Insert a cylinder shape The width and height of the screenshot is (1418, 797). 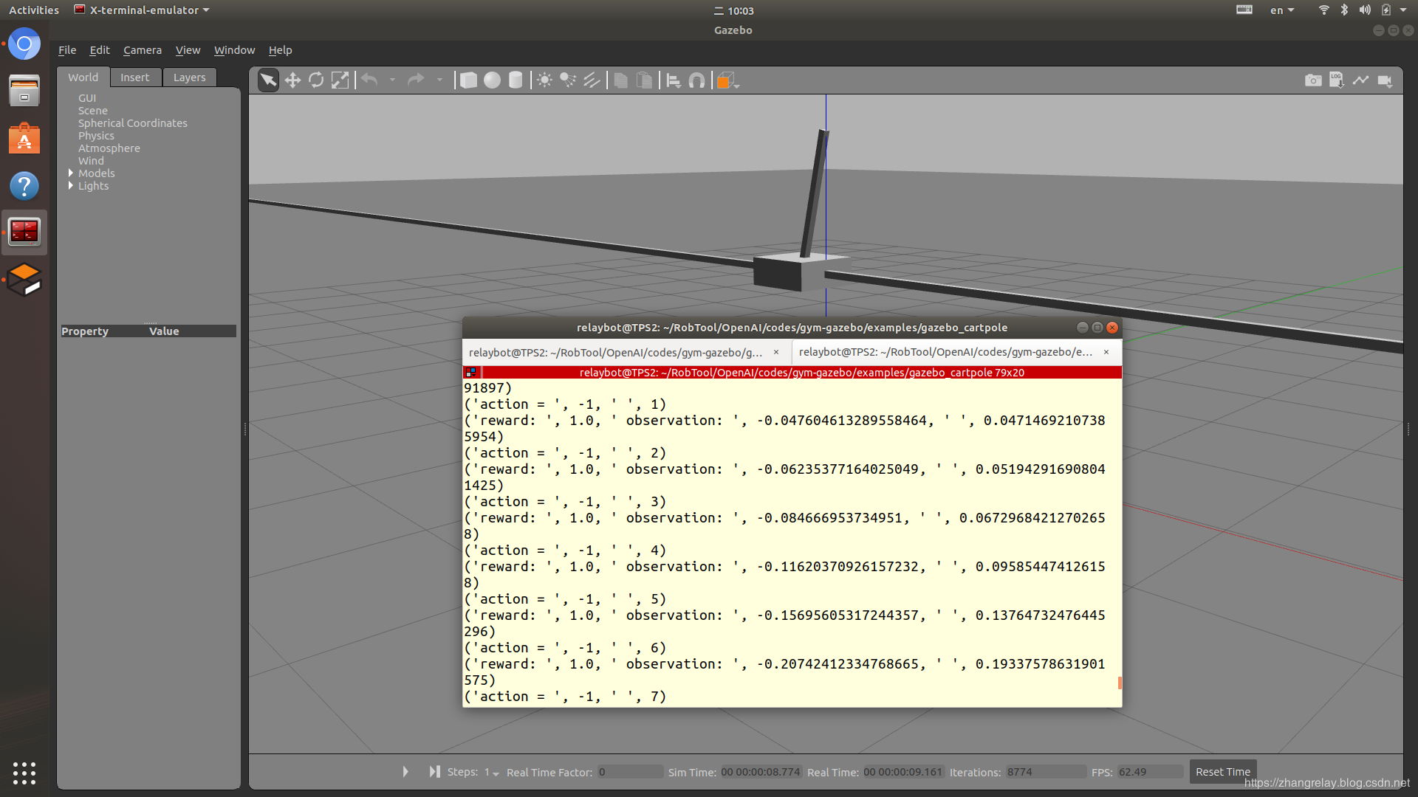[x=516, y=80]
